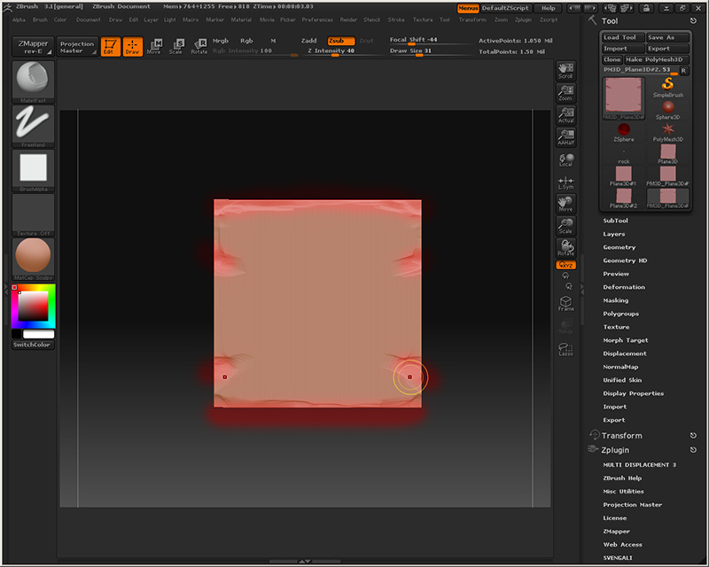Set view to Actual size
709x567 pixels.
(565, 115)
